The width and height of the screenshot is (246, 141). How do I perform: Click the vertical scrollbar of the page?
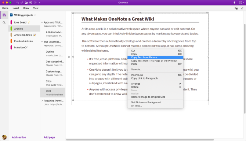tap(245, 68)
